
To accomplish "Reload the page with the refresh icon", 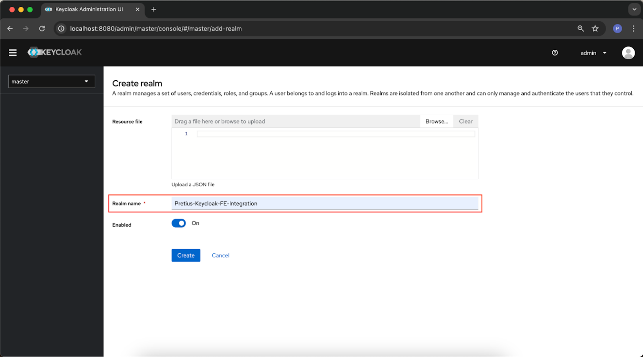I will click(x=42, y=28).
